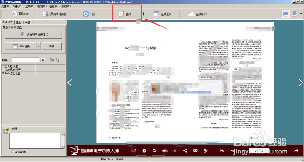
Task: Expand the Flash展示设置 tree node
Action: (x=3, y=70)
